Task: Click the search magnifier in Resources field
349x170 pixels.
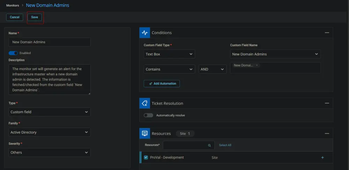Action: [209, 145]
